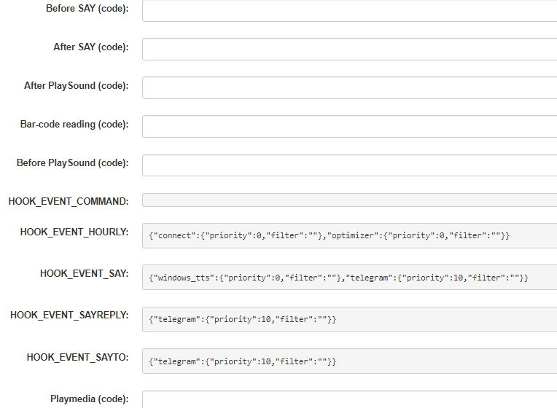Click the "HOOK_EVENT_HOURLY:" label

click(x=74, y=232)
